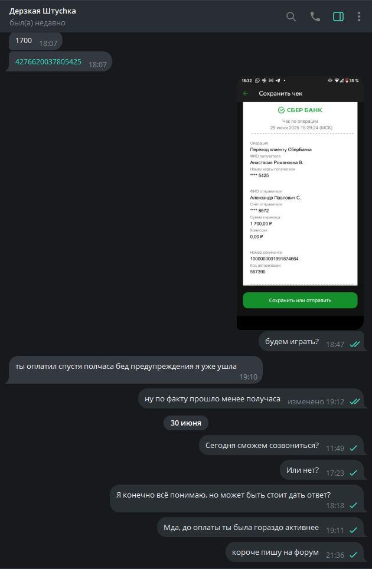Screen dimensions: 372x569
Task: Click the Сохранить или отправить green button
Action: pyautogui.click(x=300, y=300)
